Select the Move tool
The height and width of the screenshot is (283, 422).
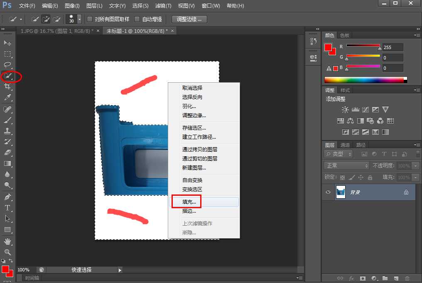point(7,43)
